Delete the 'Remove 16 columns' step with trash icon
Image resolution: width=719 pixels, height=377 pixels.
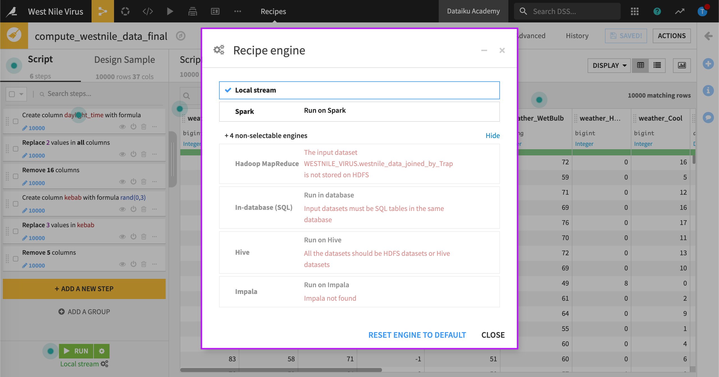point(144,181)
